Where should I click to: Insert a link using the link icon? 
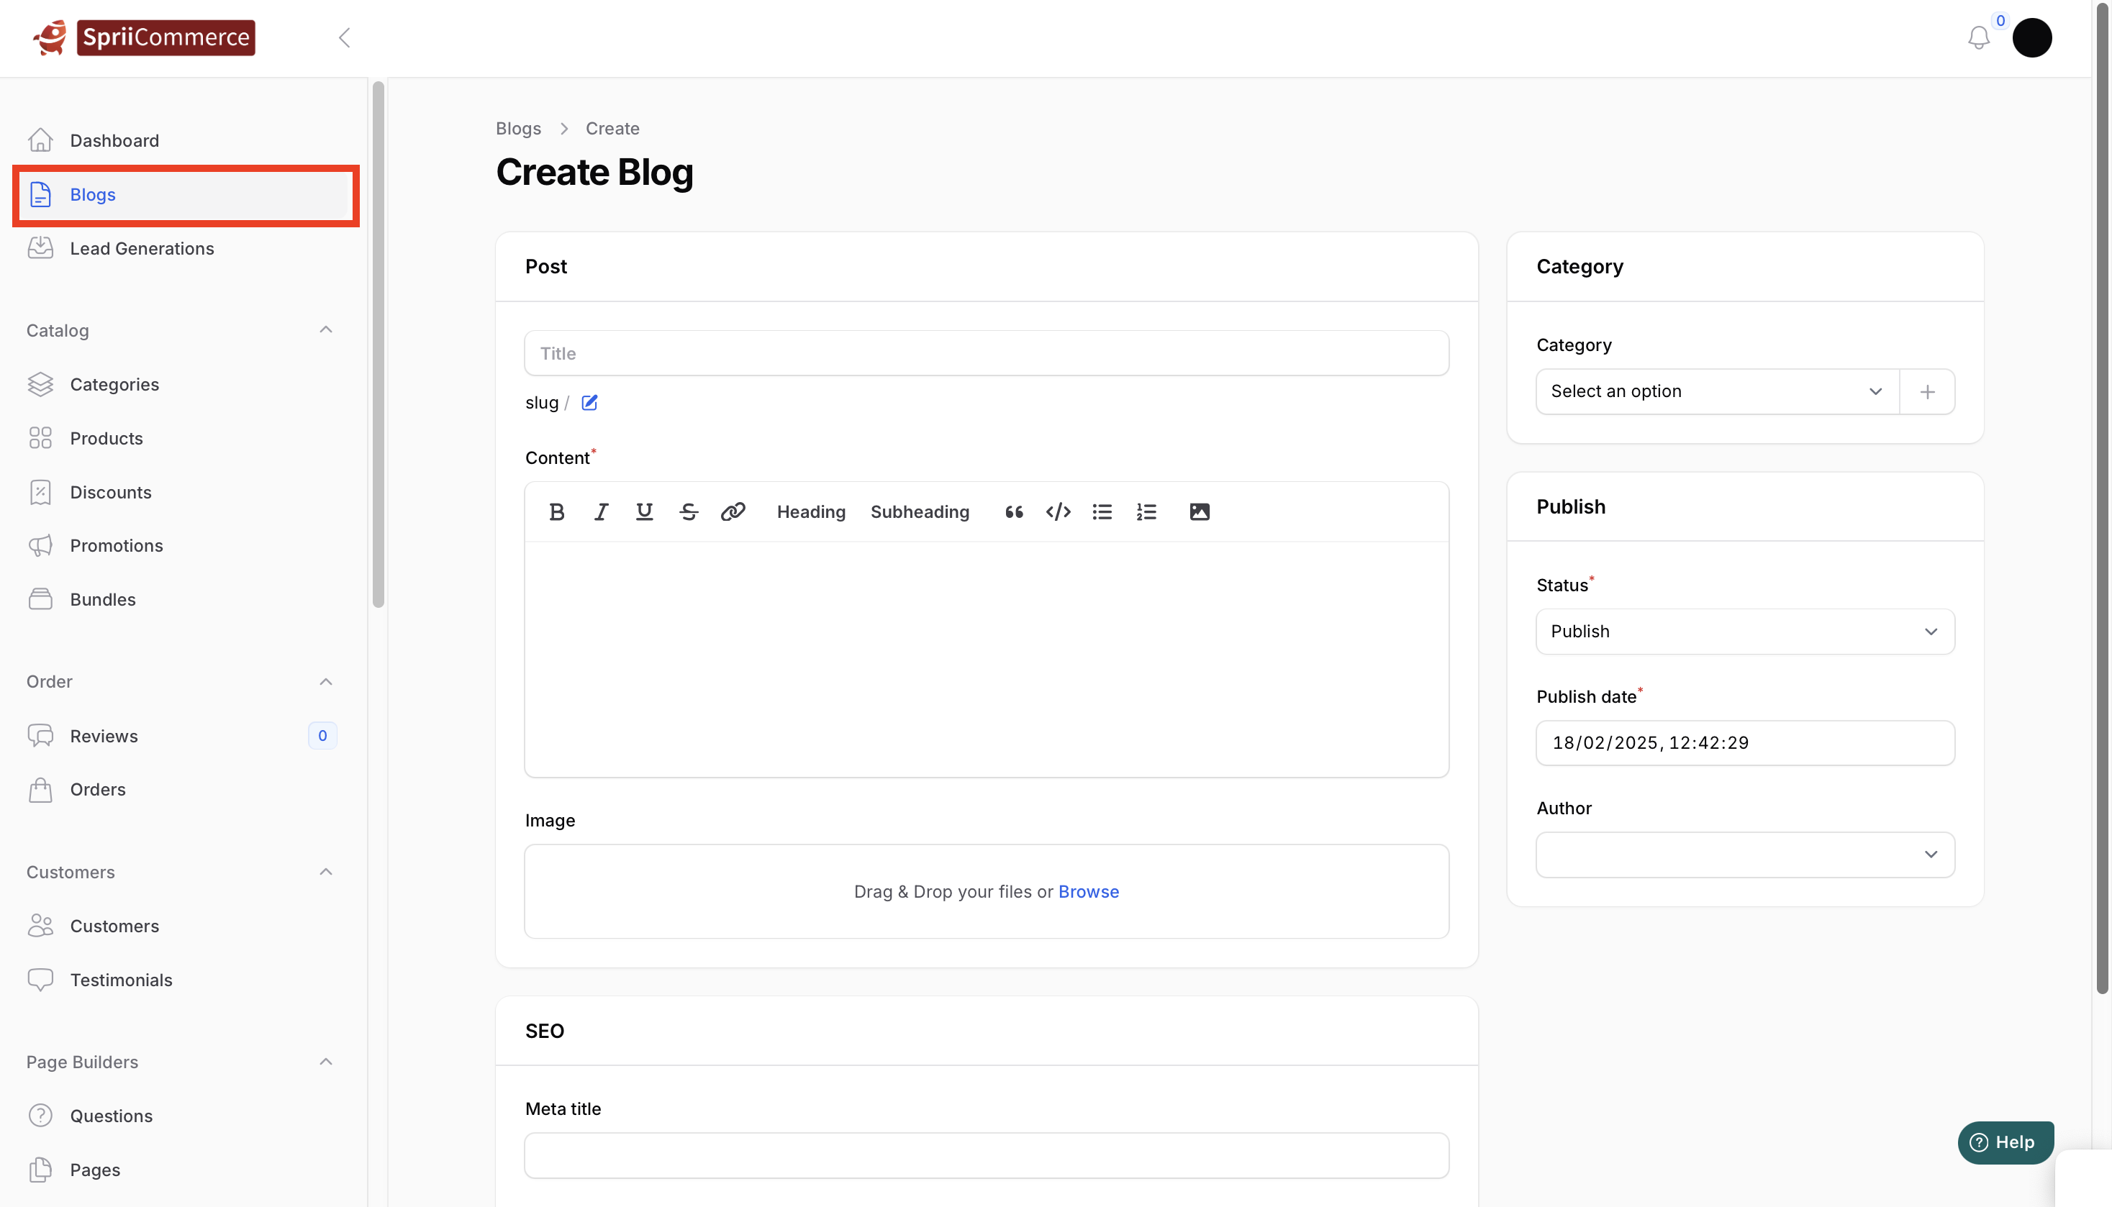coord(733,511)
